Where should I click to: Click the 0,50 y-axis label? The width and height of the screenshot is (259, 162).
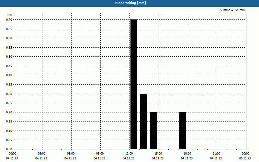point(9,57)
